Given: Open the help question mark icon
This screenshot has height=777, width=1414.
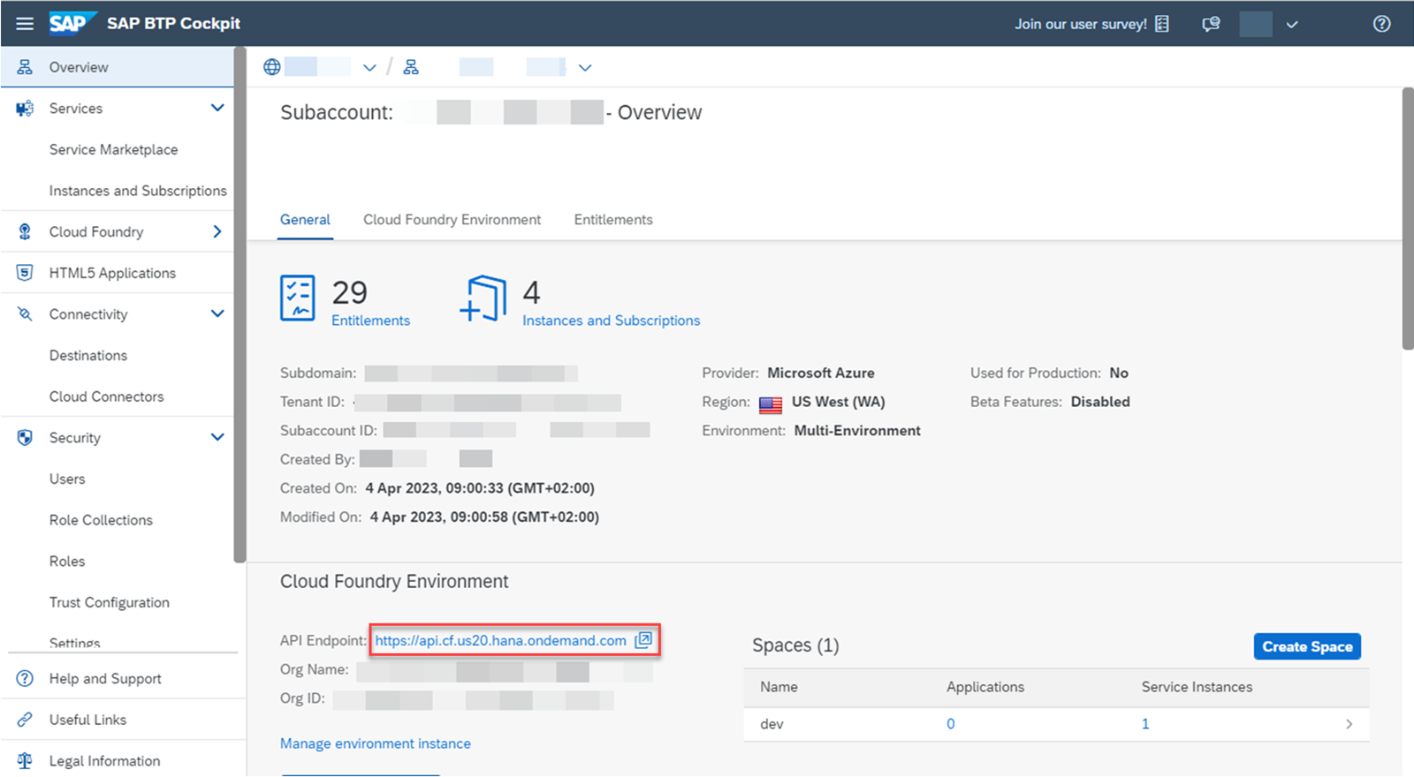Looking at the screenshot, I should tap(1381, 24).
